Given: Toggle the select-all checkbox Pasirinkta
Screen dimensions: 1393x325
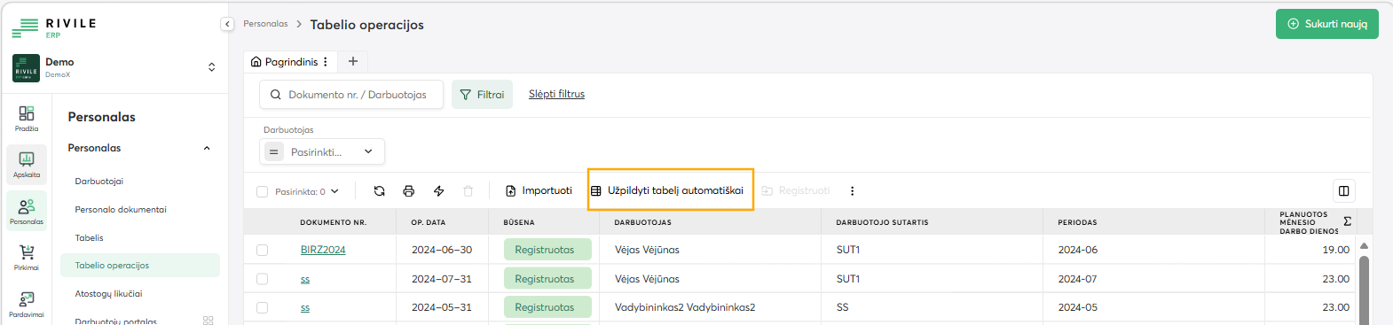Looking at the screenshot, I should pos(262,191).
